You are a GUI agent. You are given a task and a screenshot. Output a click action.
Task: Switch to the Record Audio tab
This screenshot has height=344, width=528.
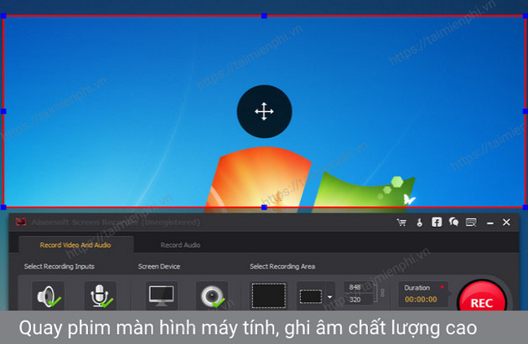(x=180, y=244)
